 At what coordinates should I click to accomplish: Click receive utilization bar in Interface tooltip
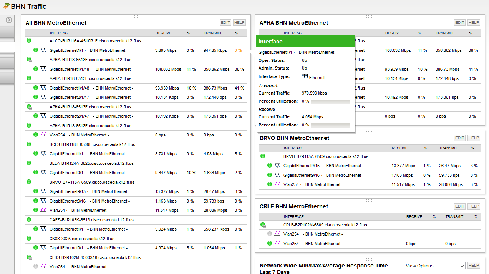330,125
